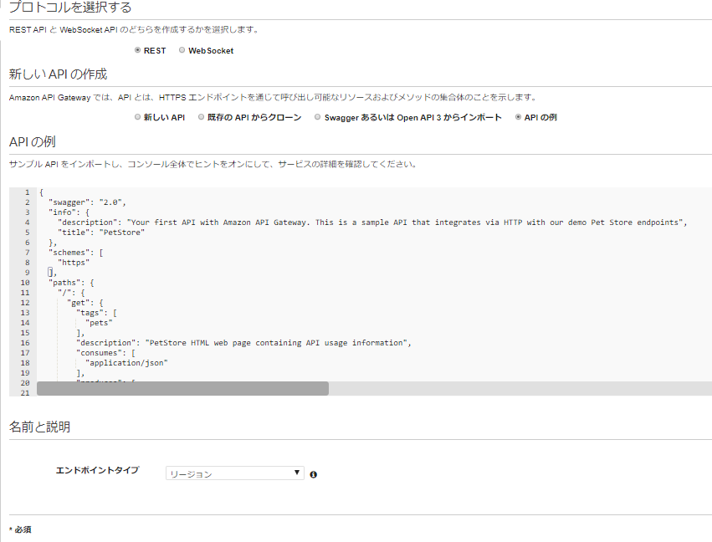Select Swagger あるいは Open API 3 からインポート option
The height and width of the screenshot is (542, 712).
(318, 117)
